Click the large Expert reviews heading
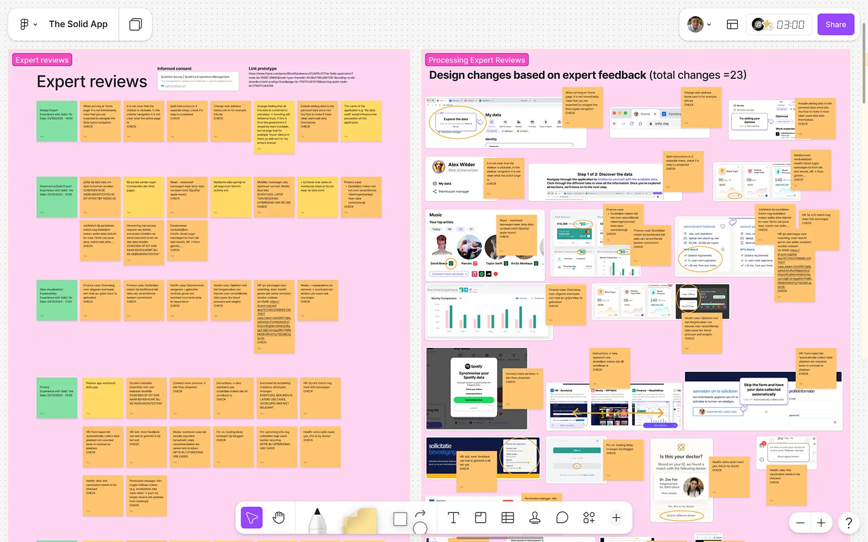This screenshot has height=542, width=868. (92, 81)
